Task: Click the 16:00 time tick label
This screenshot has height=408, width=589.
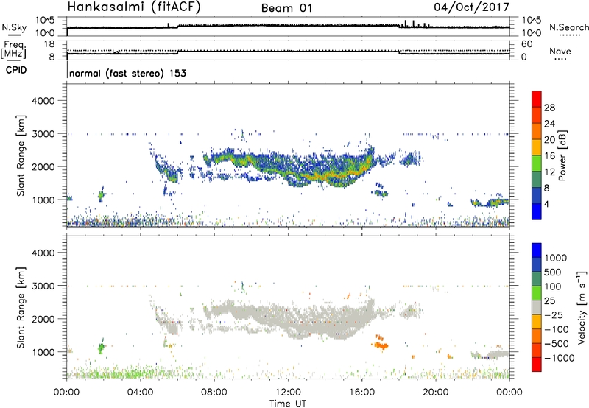Action: point(361,393)
